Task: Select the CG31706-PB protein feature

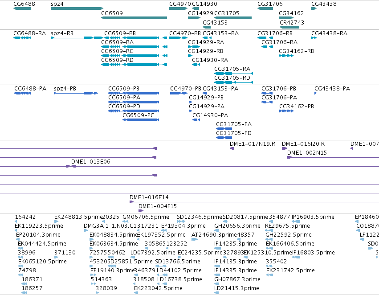Action: click(x=267, y=93)
